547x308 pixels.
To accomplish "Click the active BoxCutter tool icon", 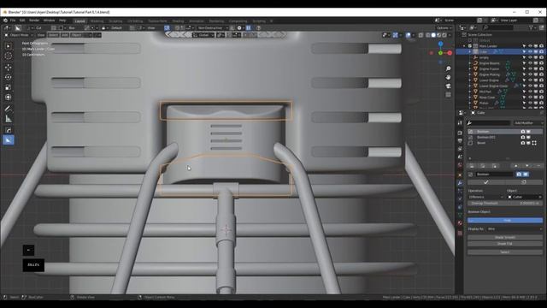I will 9,140.
